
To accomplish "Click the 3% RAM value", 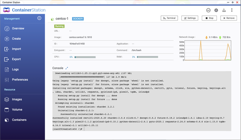I will (134, 57).
